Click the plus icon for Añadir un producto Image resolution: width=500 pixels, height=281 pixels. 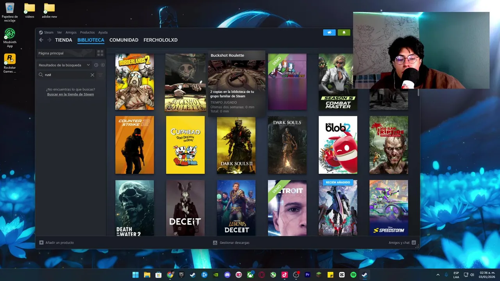click(41, 243)
